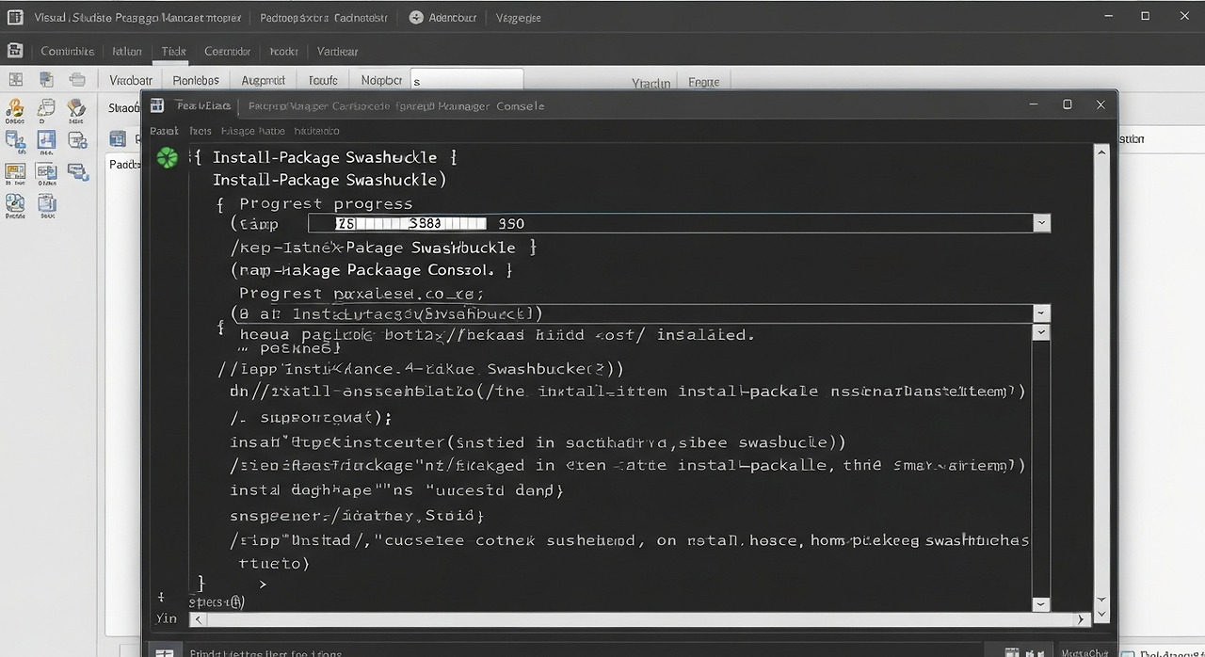Click the pages icon beside the orange question icon

coord(46,109)
